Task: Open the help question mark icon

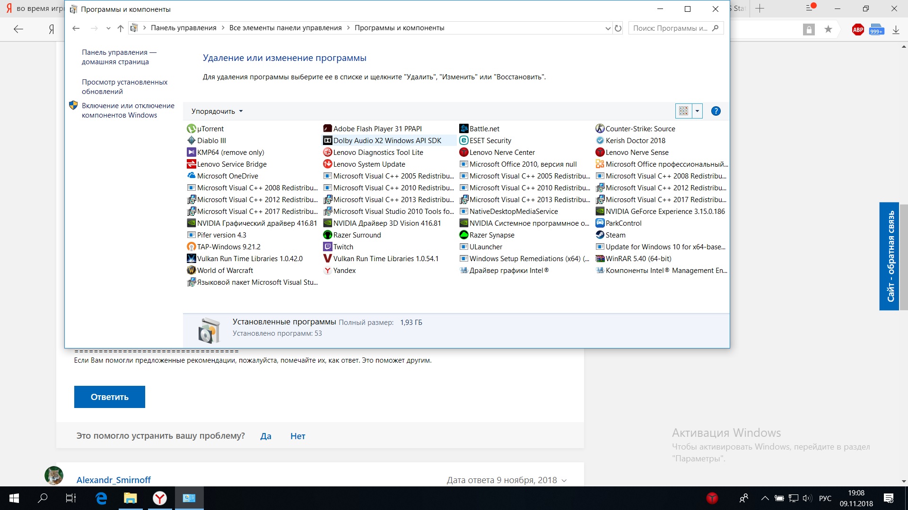Action: (x=716, y=111)
